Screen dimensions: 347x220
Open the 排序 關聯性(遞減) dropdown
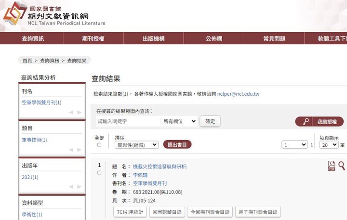[x=136, y=145]
